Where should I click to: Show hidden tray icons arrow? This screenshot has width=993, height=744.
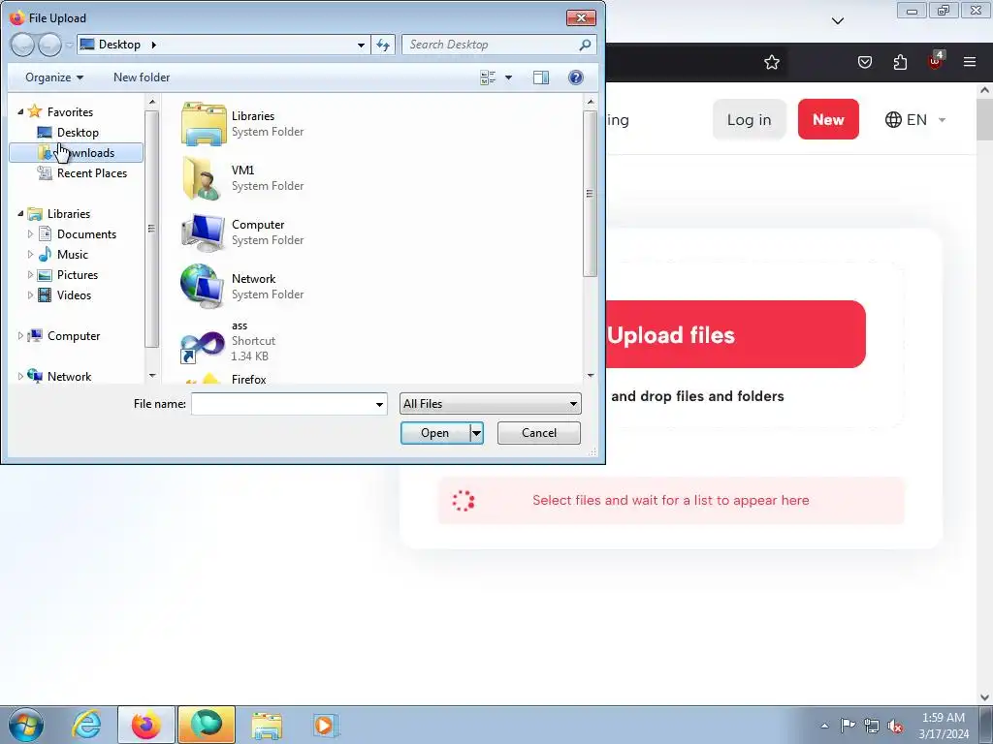click(x=824, y=726)
